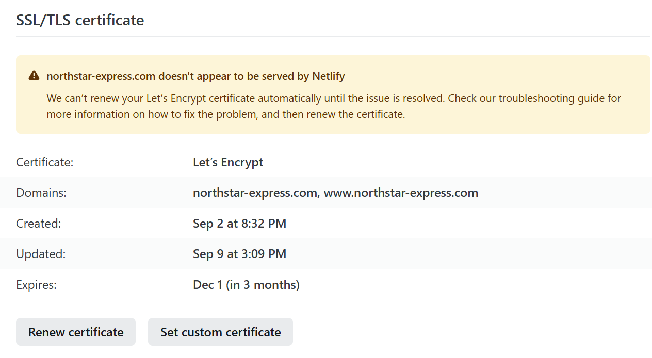Click the Certificate: field label
The image size is (652, 358).
click(45, 162)
